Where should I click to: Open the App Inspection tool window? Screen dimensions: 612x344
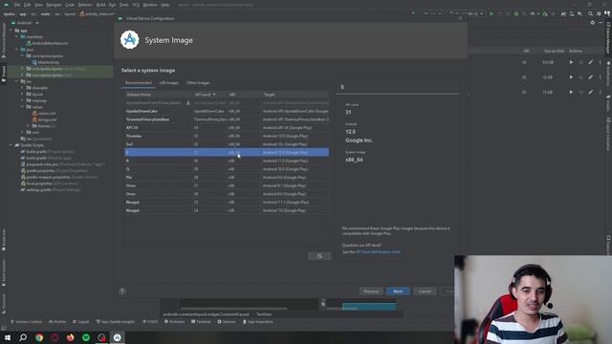click(x=257, y=322)
